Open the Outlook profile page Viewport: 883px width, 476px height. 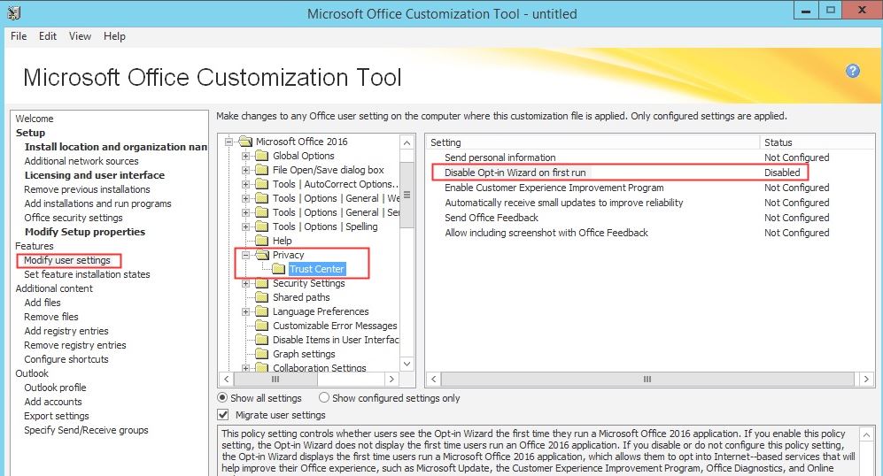pos(55,388)
